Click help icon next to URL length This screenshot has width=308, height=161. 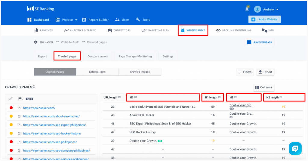[x=119, y=97]
